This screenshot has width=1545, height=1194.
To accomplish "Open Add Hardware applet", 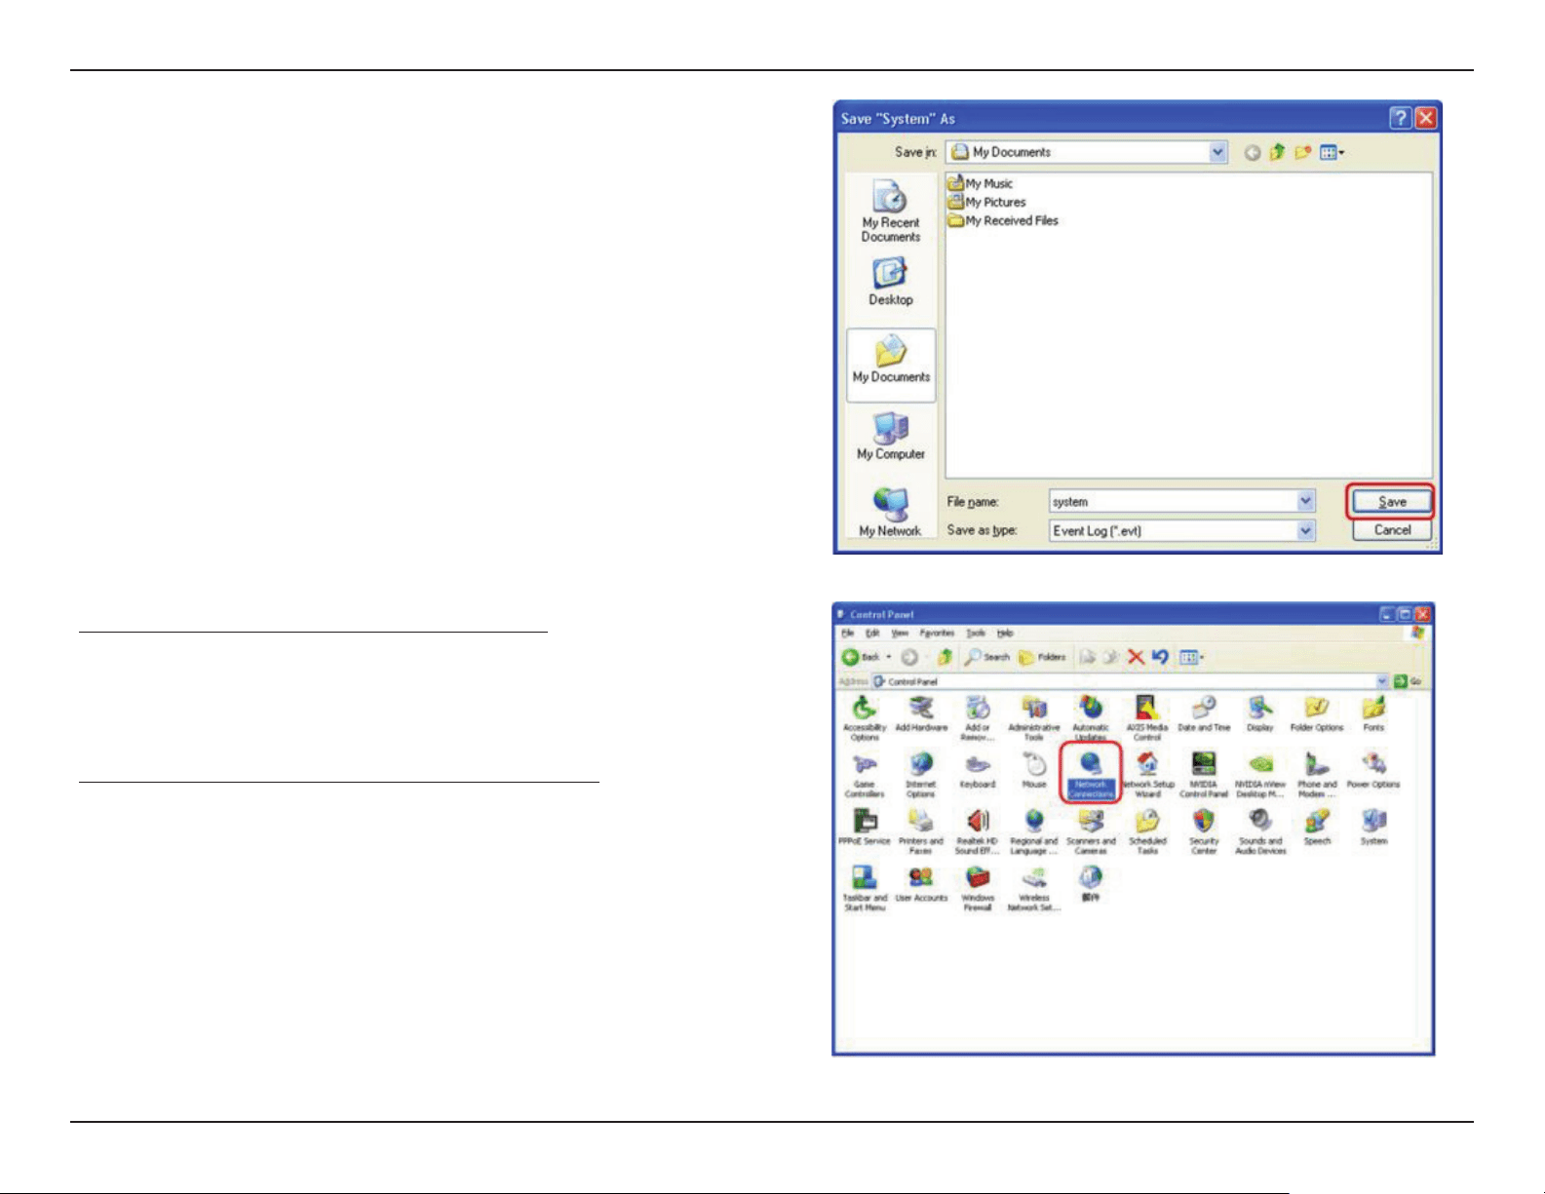I will coord(921,714).
